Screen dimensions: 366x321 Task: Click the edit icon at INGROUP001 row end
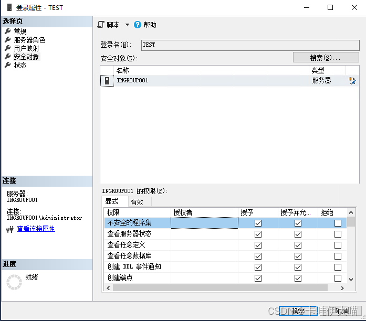352,81
